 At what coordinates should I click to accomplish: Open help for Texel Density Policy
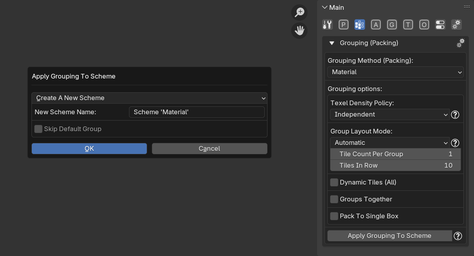click(455, 115)
